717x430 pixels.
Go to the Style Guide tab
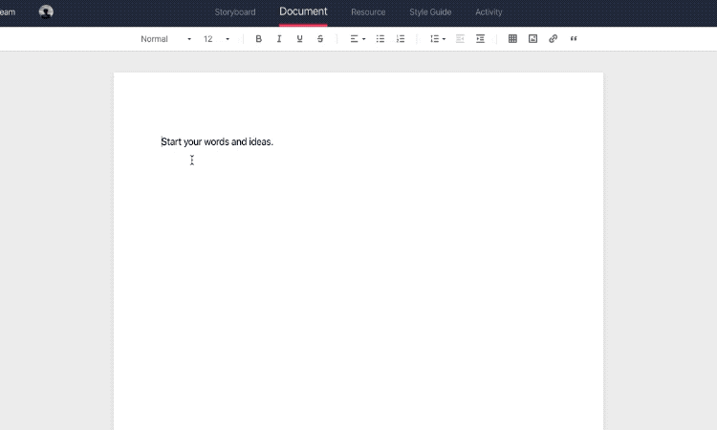pyautogui.click(x=430, y=12)
